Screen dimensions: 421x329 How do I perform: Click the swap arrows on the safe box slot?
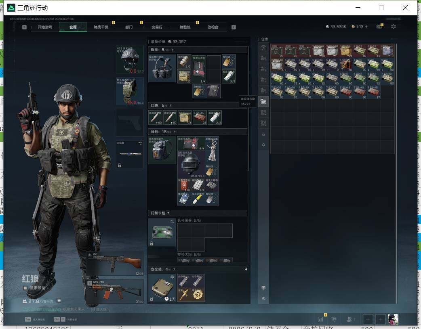click(173, 277)
